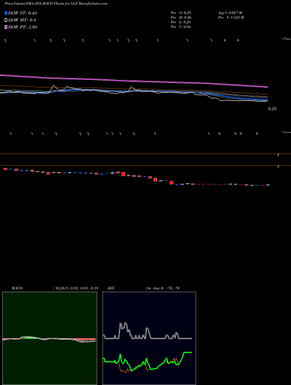Click the 'MACD:' panel heading
Image resolution: width=291 pixels, height=385 pixels.
[x=17, y=288]
